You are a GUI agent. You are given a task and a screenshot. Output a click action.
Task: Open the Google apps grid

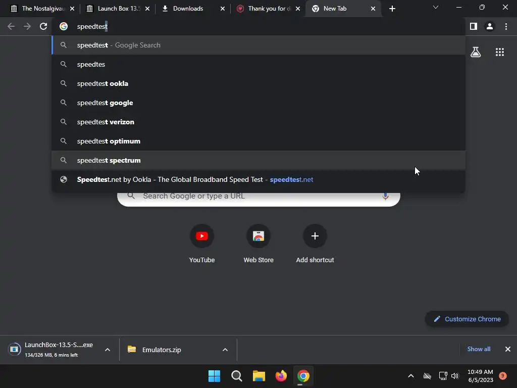coord(500,52)
